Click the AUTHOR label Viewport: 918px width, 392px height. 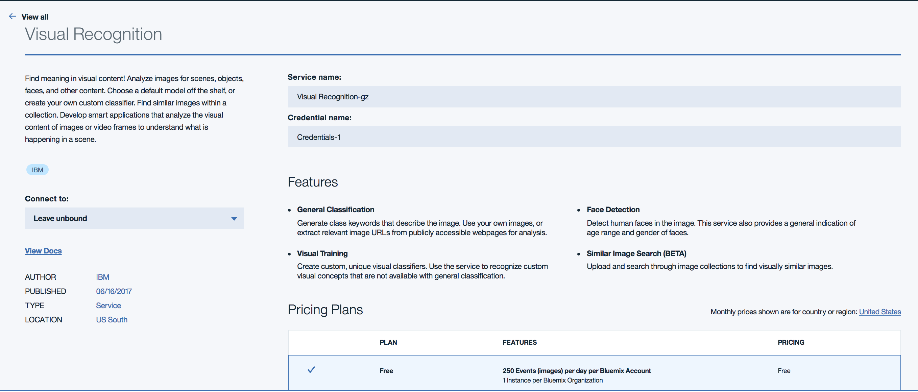coord(40,277)
